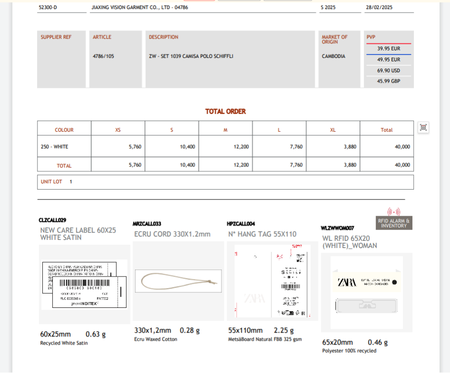Click the S 2025 season field

(328, 8)
